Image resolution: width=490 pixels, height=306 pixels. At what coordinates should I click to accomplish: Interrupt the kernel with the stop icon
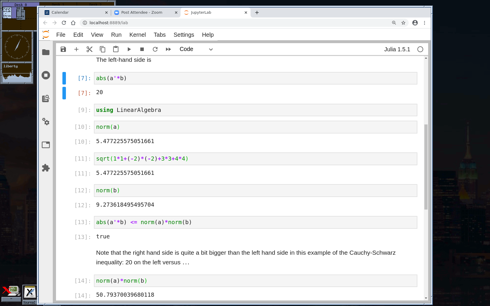click(x=142, y=49)
